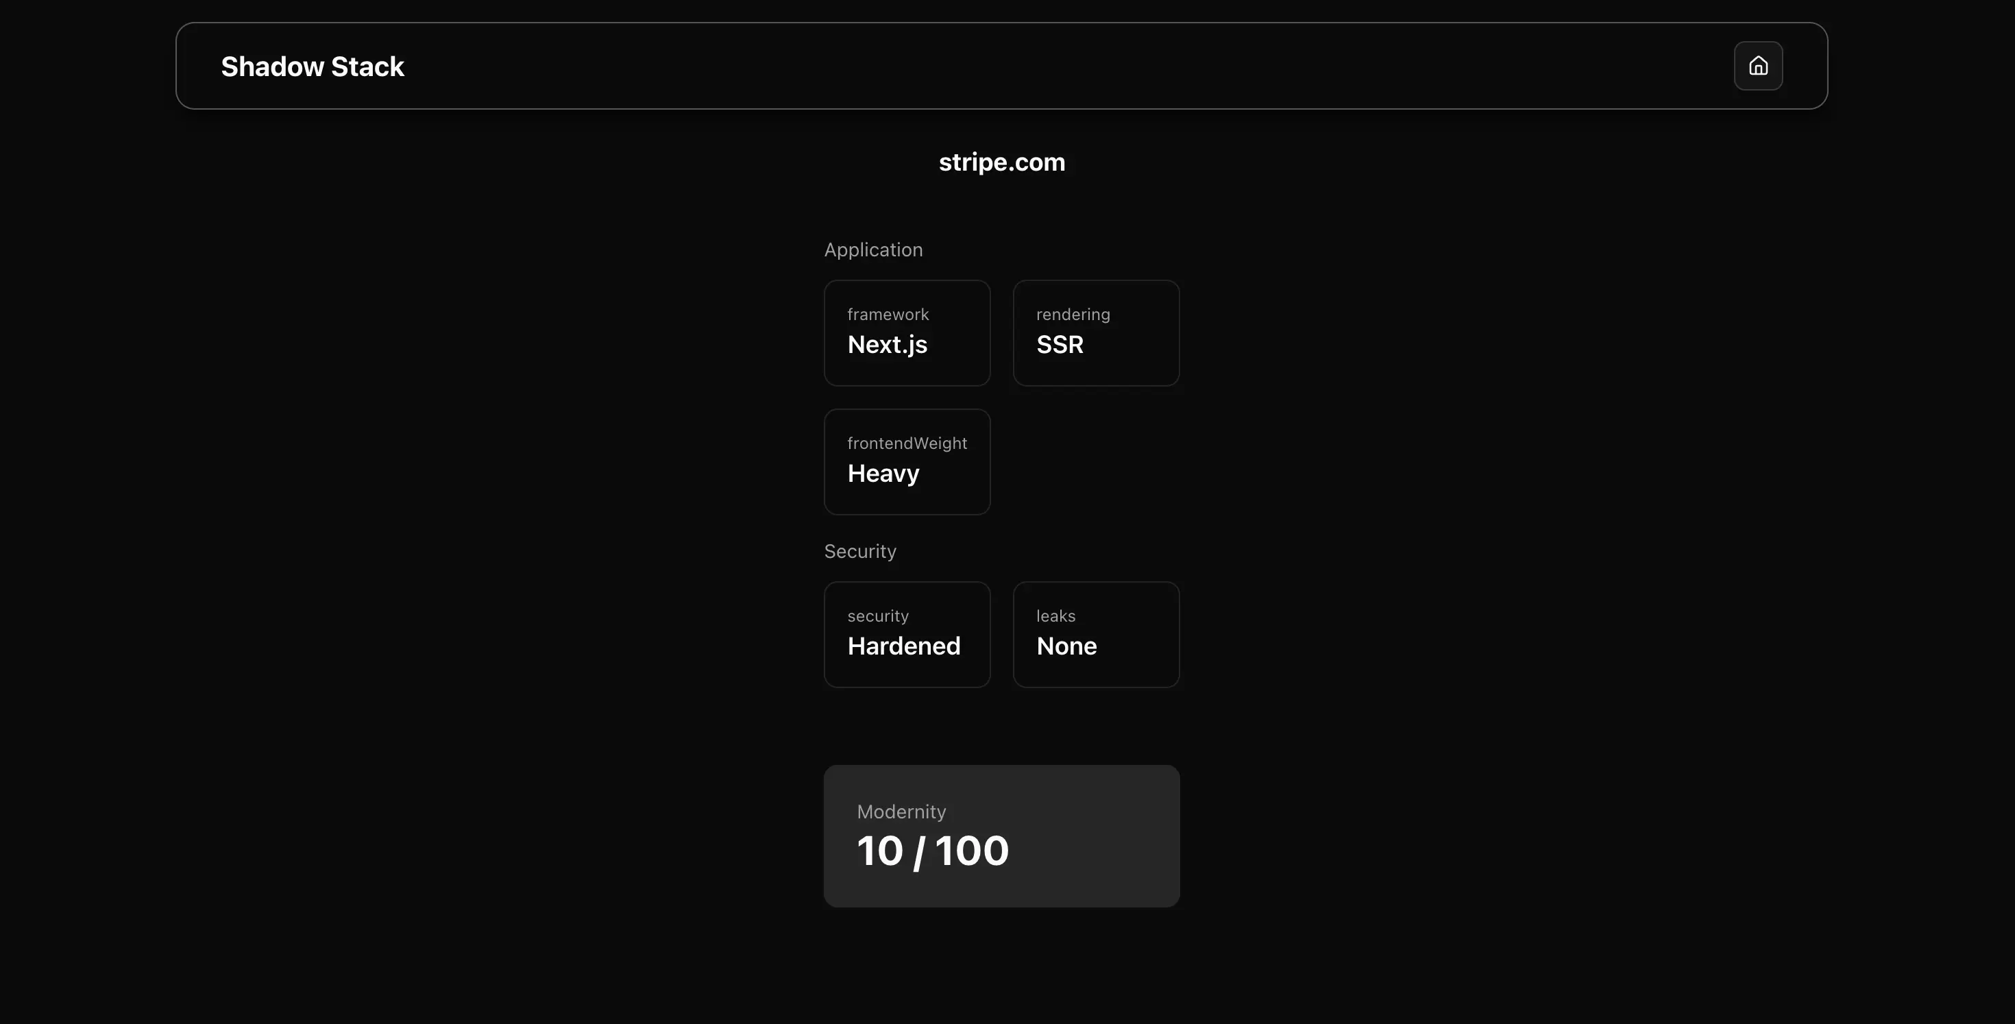Click the stripe.com heading
This screenshot has width=2015, height=1024.
tap(1002, 162)
